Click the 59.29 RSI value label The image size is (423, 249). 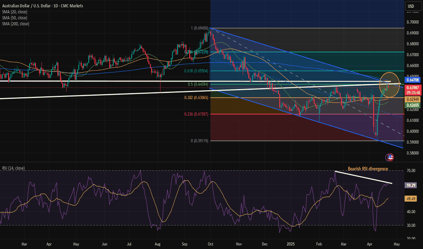(411, 185)
